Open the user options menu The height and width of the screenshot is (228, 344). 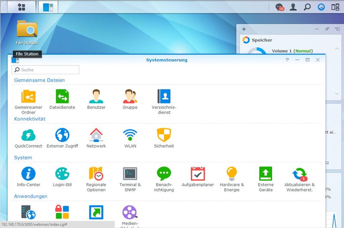pos(293,7)
